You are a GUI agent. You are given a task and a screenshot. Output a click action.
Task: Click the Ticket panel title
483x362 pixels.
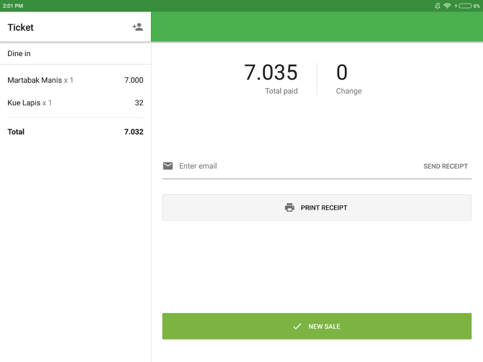[21, 27]
